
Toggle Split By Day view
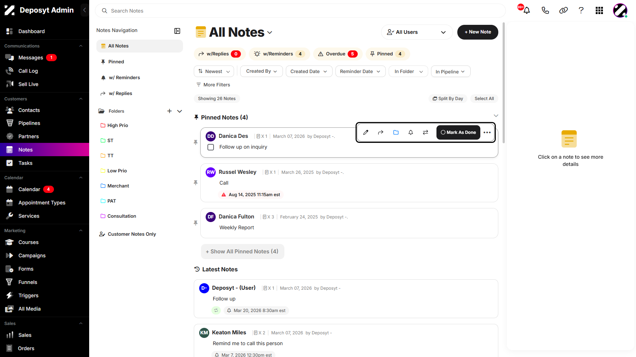[448, 99]
